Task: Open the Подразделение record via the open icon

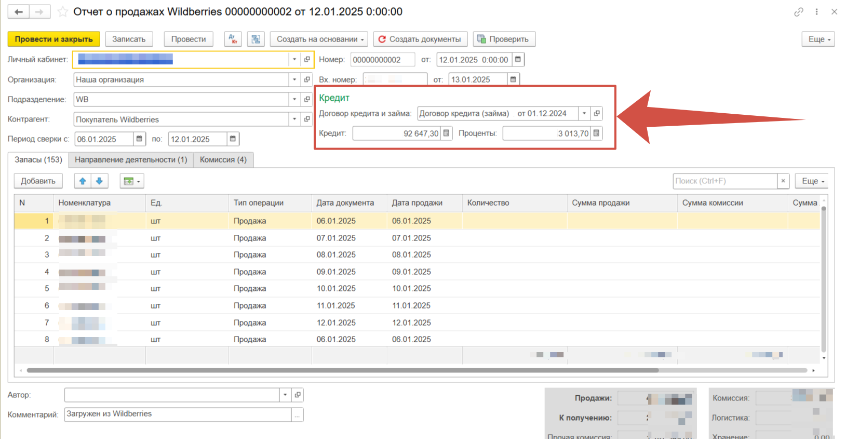Action: [307, 99]
